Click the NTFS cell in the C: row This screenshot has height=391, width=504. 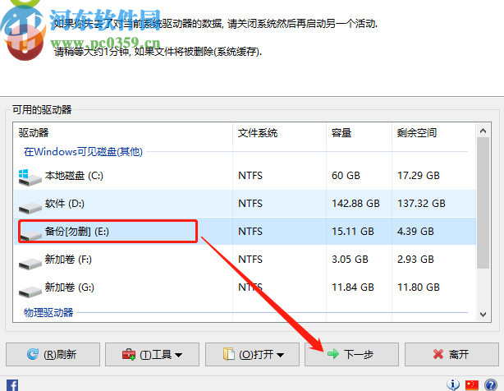(x=250, y=176)
